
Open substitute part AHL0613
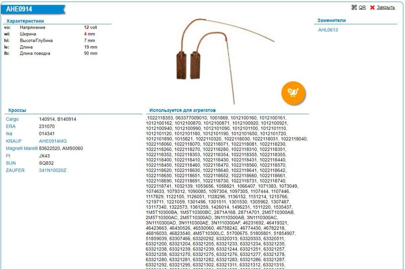pos(328,30)
